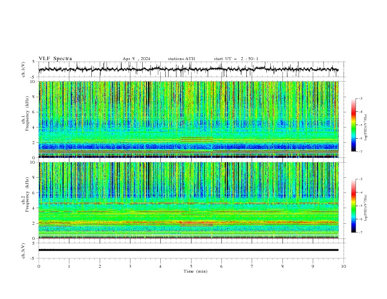
Task: Click the lower colorbar log(PSD) label
Action: point(366,208)
